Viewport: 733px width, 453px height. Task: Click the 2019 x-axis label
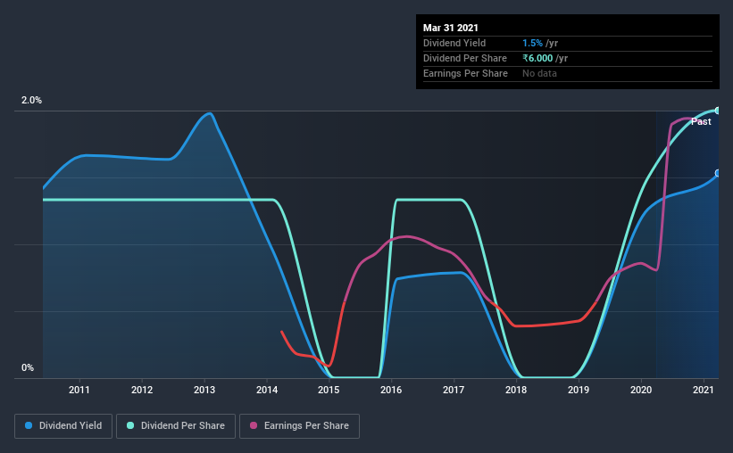tap(579, 390)
